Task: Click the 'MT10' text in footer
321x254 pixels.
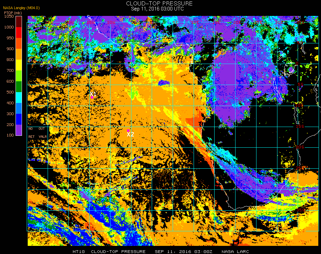Action: click(79, 252)
